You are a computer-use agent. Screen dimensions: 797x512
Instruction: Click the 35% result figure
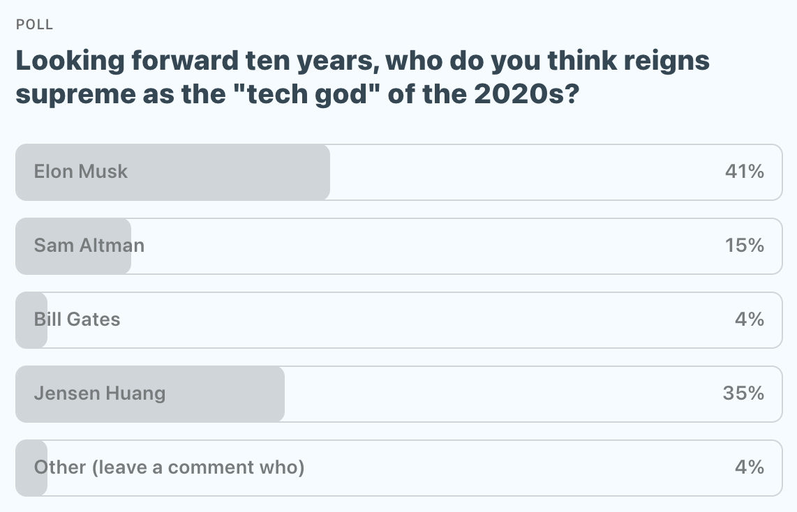[x=743, y=393]
